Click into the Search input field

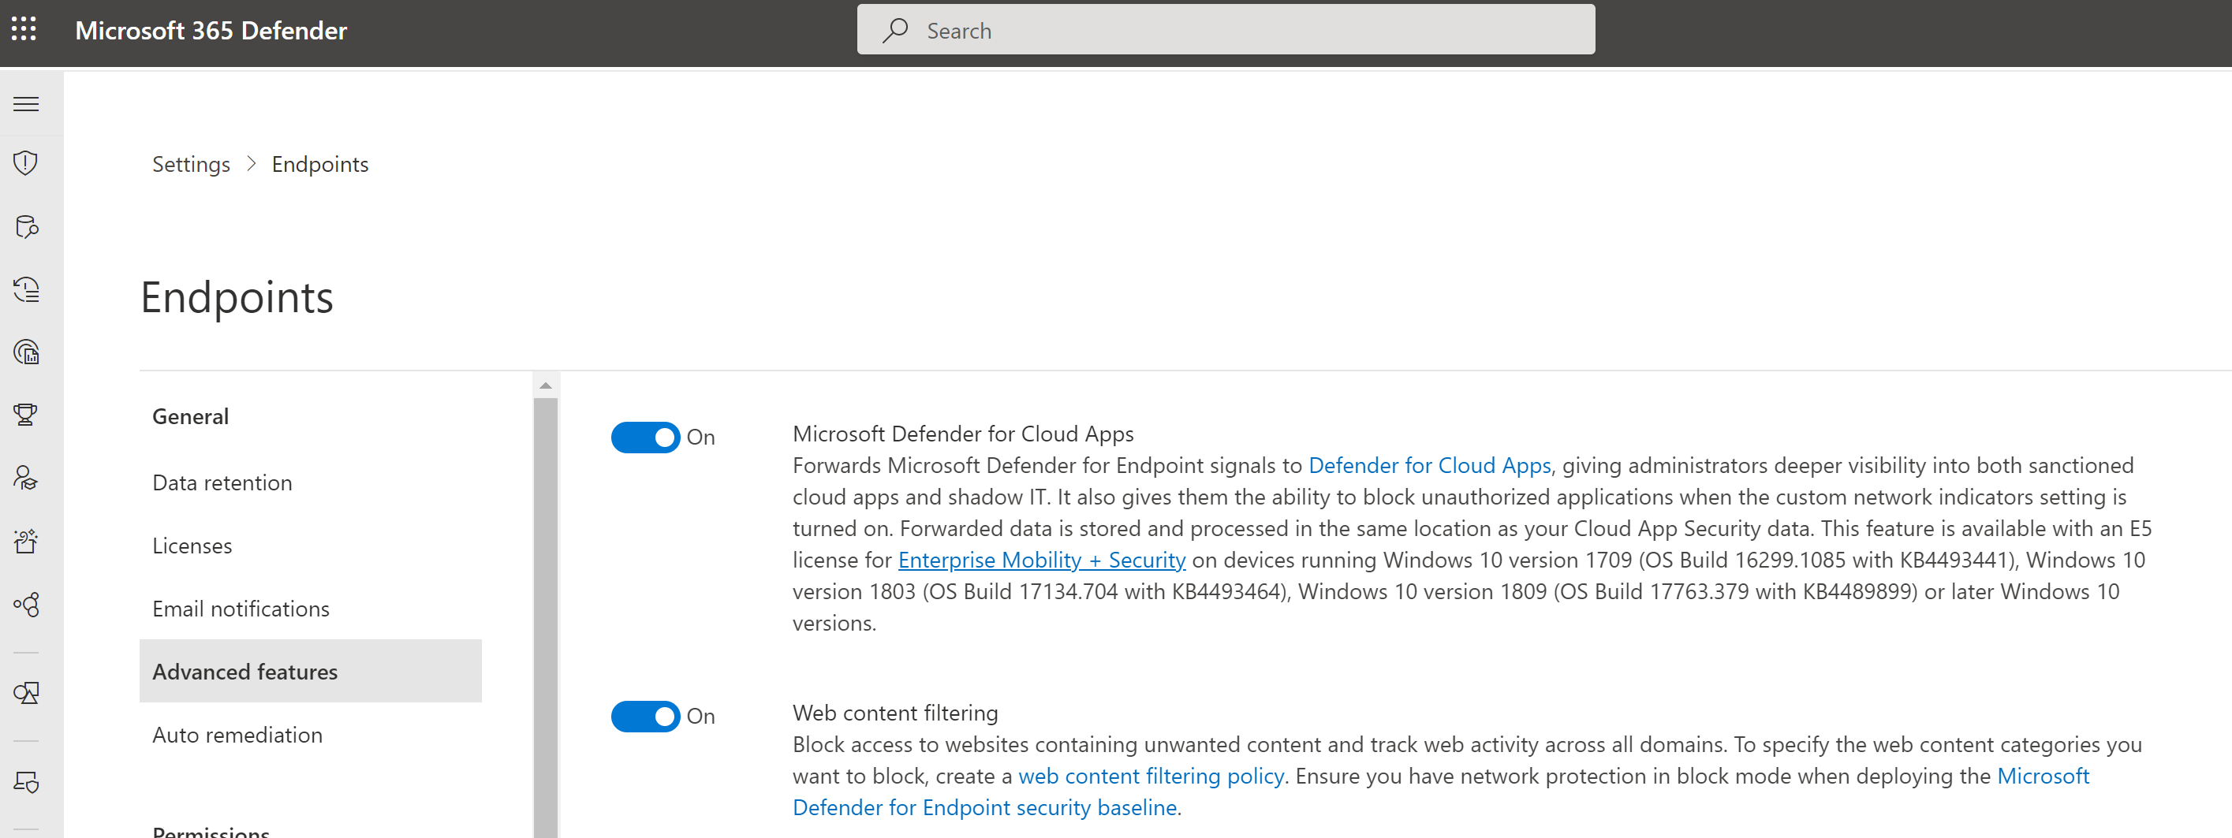tap(1226, 30)
